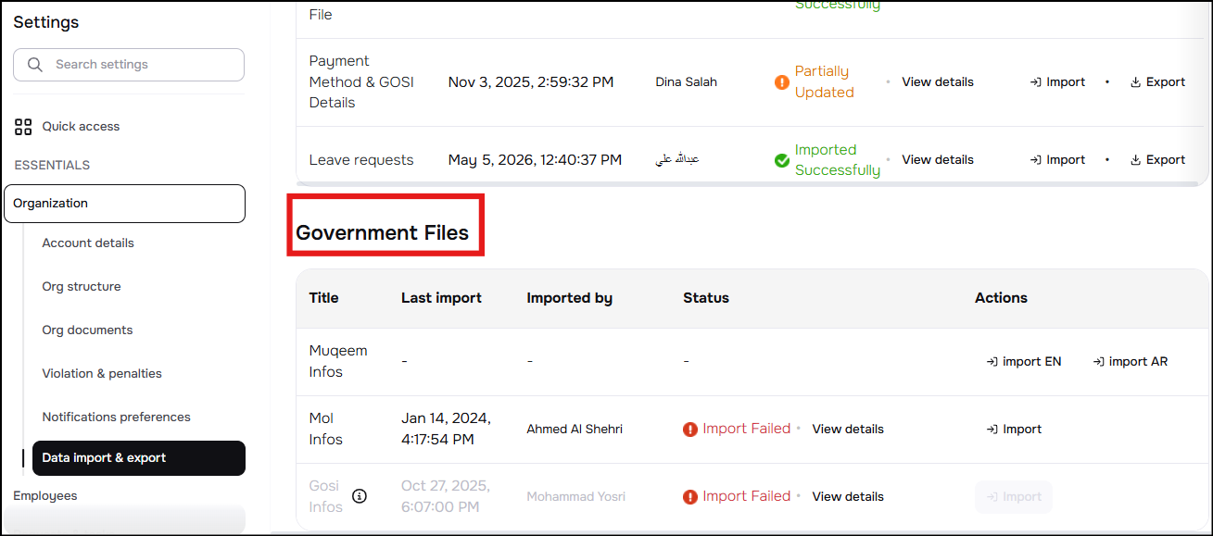Go to Org structure page
Image resolution: width=1213 pixels, height=536 pixels.
[82, 287]
